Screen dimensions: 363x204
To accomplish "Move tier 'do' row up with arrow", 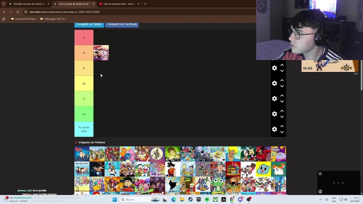I will (282, 80).
